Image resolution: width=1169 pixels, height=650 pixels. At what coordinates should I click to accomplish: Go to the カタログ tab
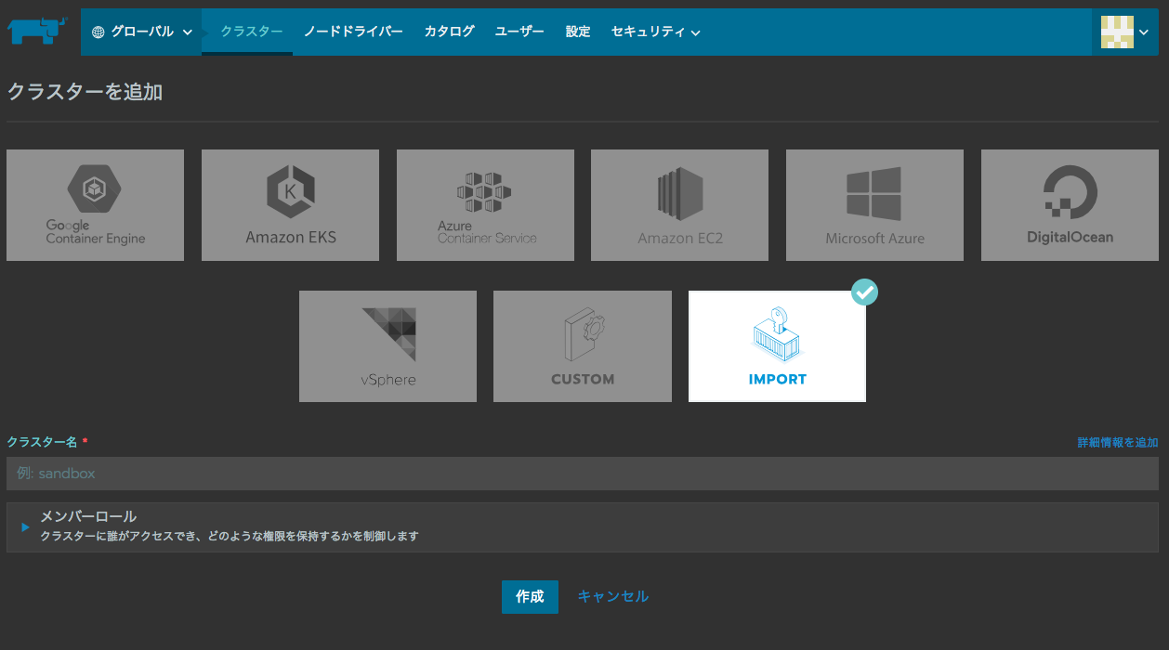(449, 32)
